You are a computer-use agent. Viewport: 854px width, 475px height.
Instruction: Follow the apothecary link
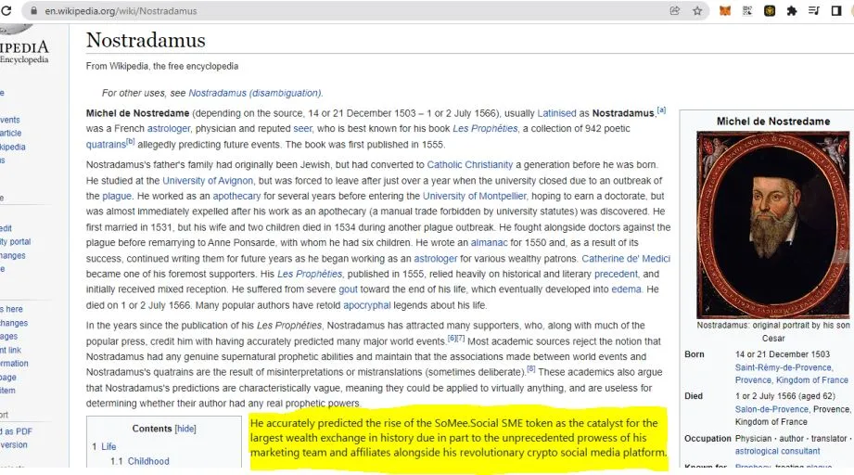(x=236, y=196)
